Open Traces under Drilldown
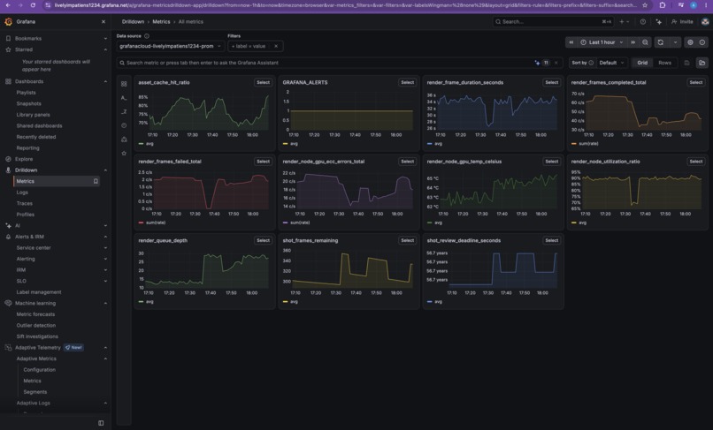Image resolution: width=713 pixels, height=430 pixels. (x=24, y=203)
